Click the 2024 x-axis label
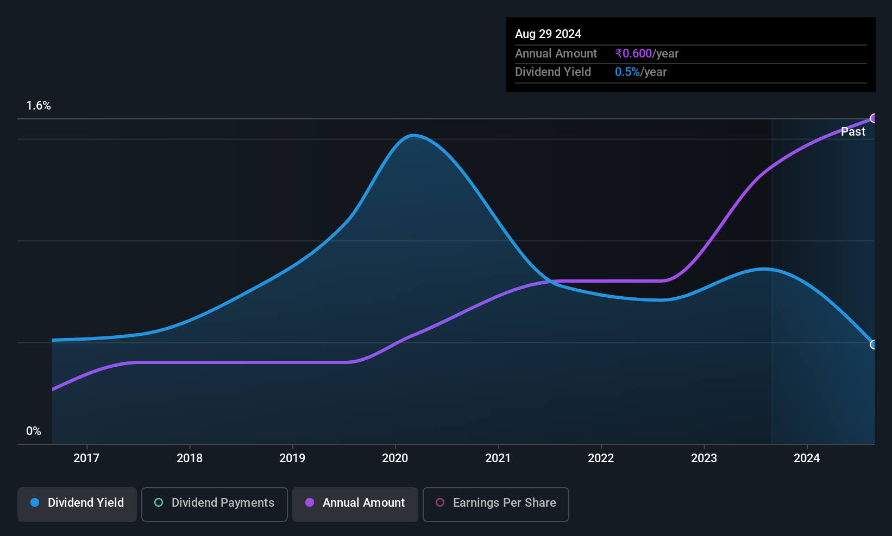The height and width of the screenshot is (536, 892). [807, 458]
